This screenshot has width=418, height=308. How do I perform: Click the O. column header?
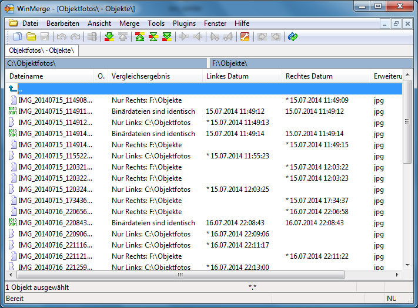pos(101,76)
